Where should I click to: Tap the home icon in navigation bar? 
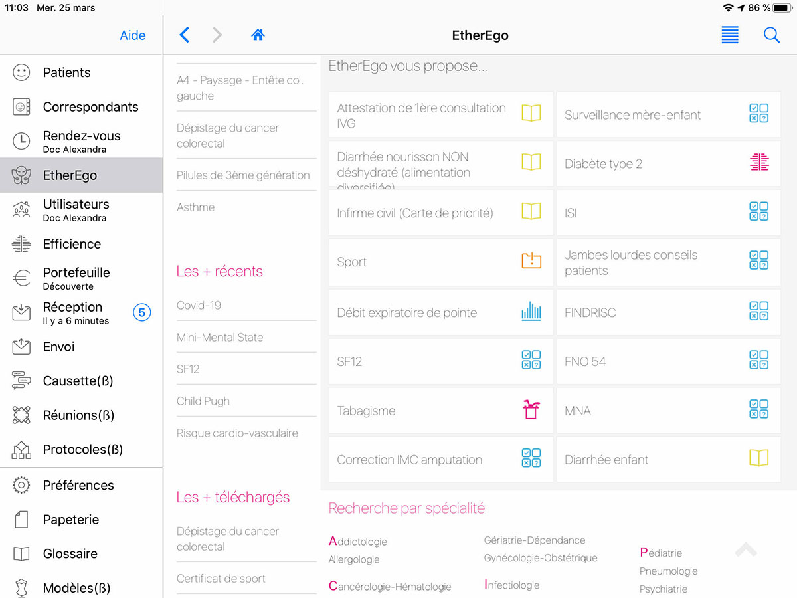(258, 35)
